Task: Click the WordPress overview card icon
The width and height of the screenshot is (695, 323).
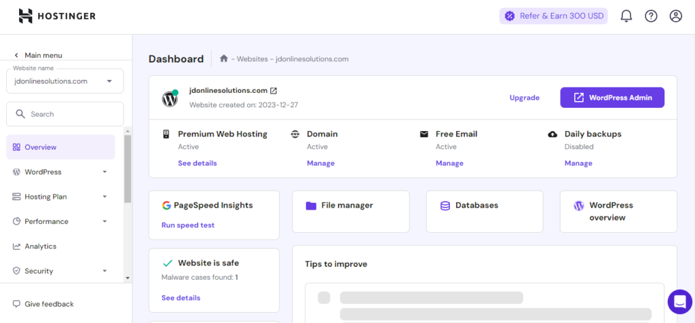Action: pos(579,206)
